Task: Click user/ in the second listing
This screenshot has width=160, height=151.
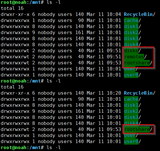Action: (131, 135)
